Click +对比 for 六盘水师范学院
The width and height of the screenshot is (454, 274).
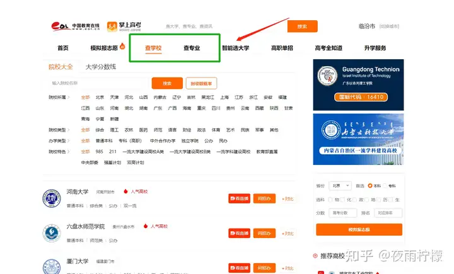[x=288, y=234]
